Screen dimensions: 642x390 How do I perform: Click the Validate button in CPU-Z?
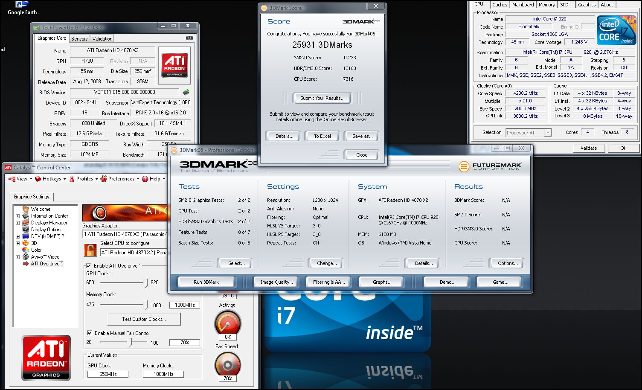589,148
